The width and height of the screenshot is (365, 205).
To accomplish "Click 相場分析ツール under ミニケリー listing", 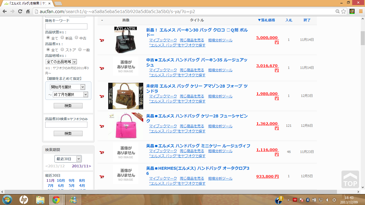I will 220,151.
